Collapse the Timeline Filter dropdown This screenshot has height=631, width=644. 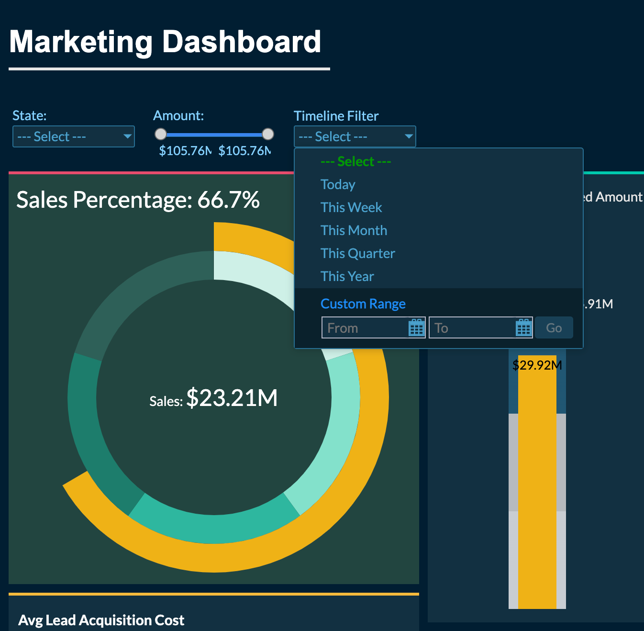pyautogui.click(x=354, y=136)
